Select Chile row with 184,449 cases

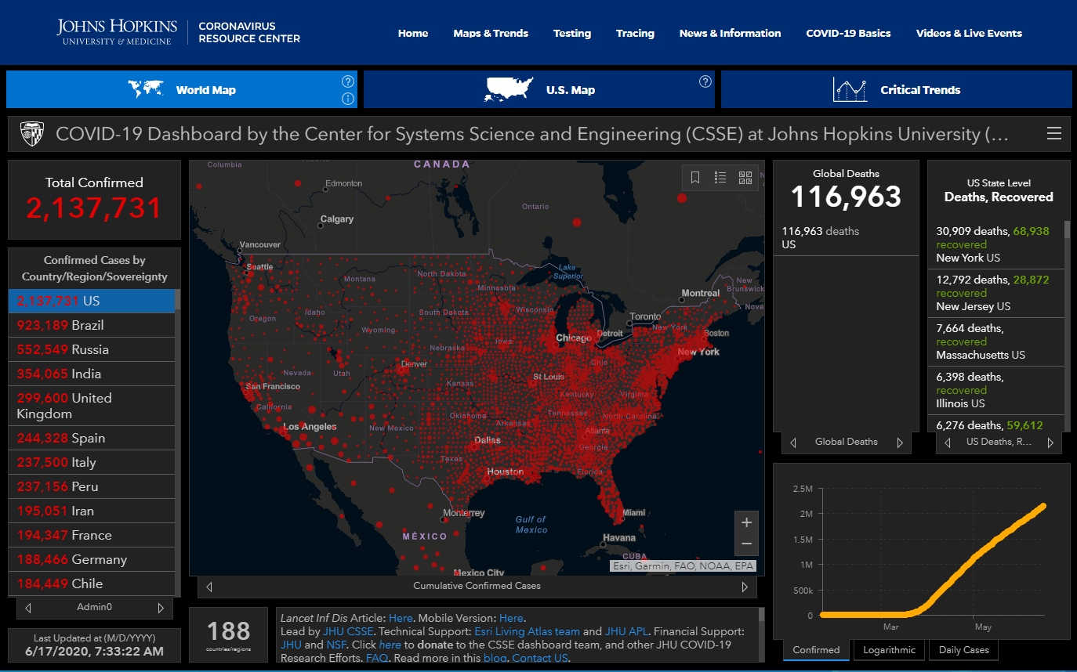[x=92, y=583]
